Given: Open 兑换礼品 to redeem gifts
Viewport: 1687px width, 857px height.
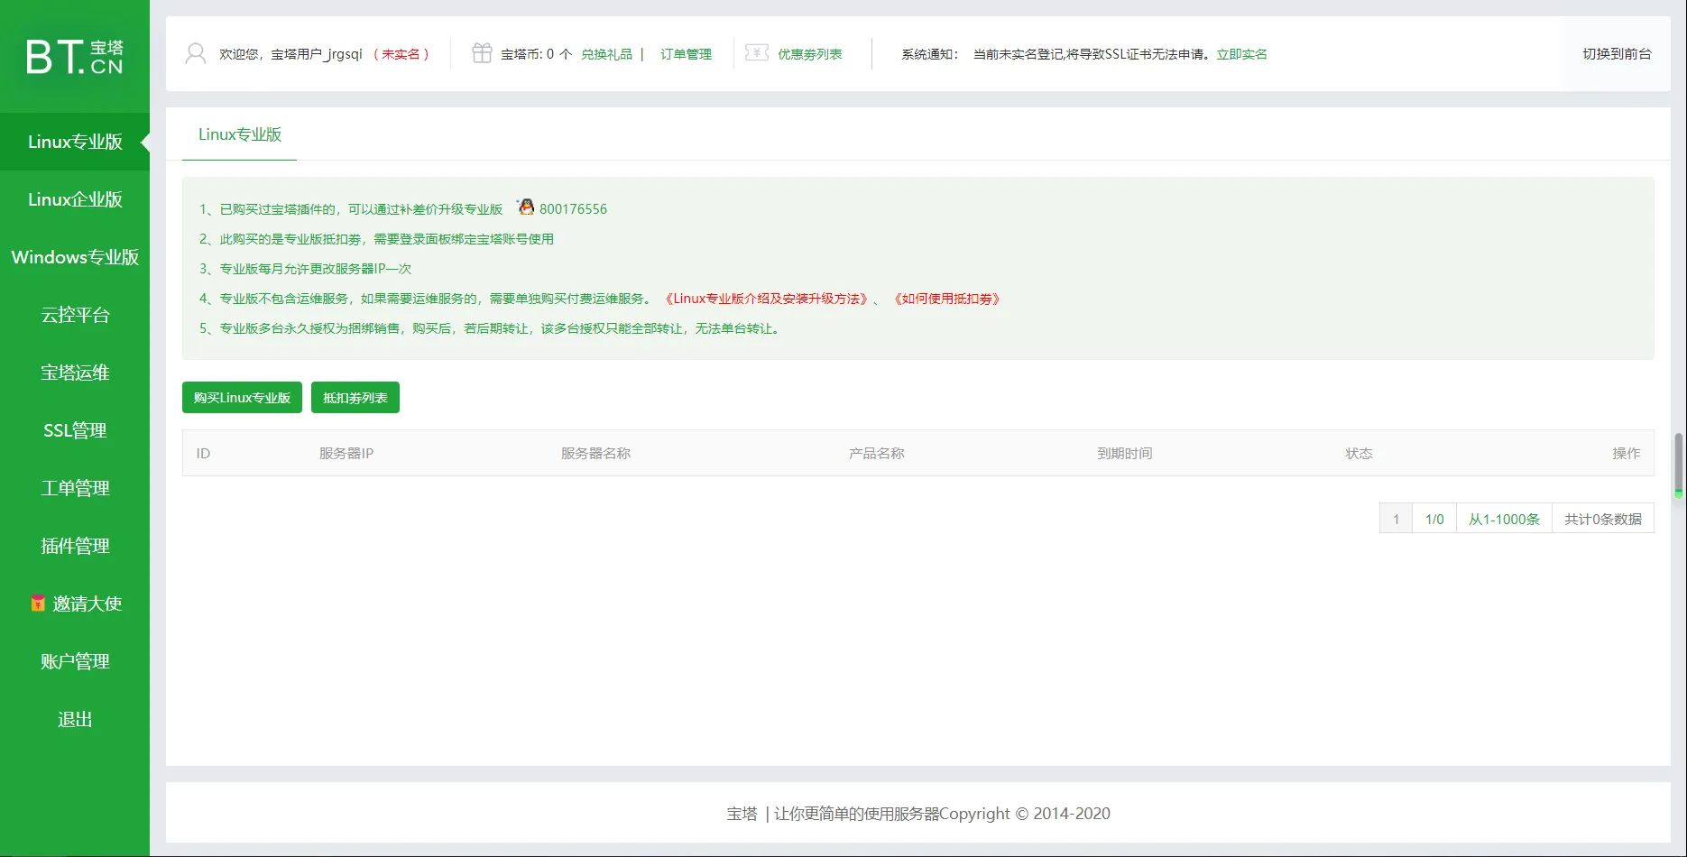Looking at the screenshot, I should pyautogui.click(x=608, y=53).
